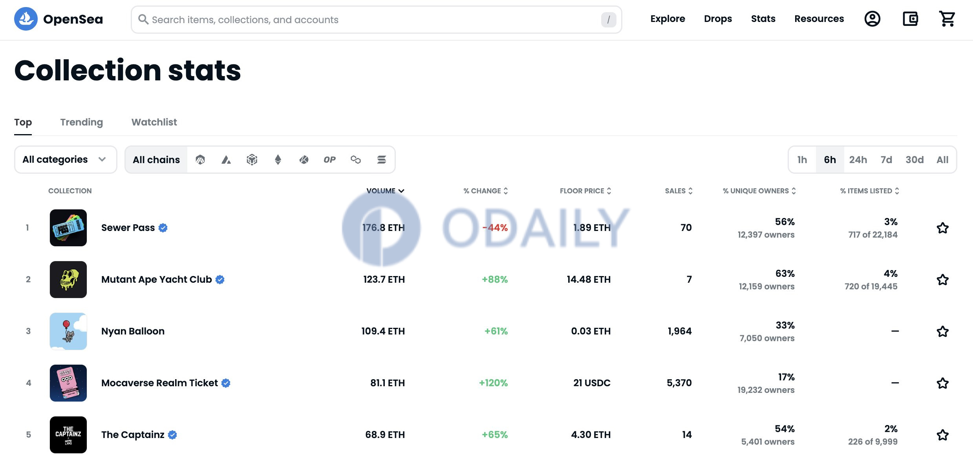
Task: Filter by Solana chain icon
Action: click(382, 160)
